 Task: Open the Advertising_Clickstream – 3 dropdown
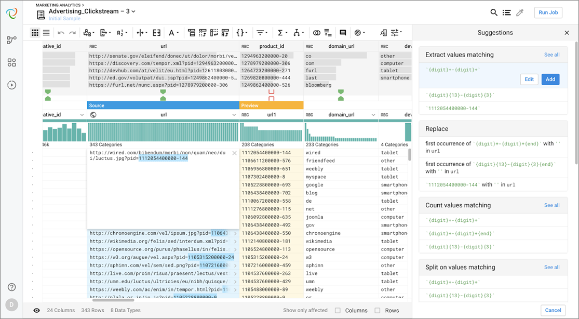[133, 11]
